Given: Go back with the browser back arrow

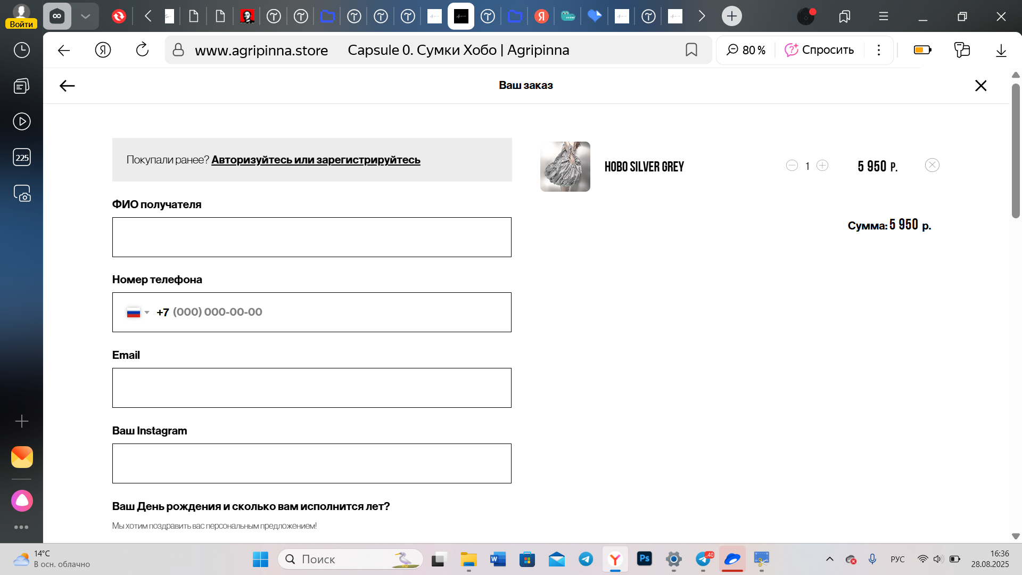Looking at the screenshot, I should [64, 50].
